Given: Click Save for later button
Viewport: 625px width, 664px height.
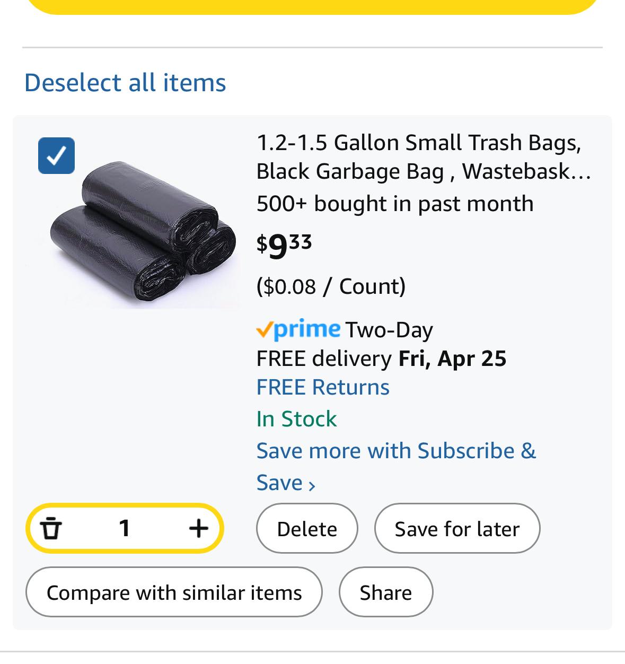Looking at the screenshot, I should click(457, 528).
